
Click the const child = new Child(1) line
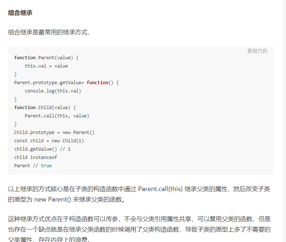[x=49, y=141]
